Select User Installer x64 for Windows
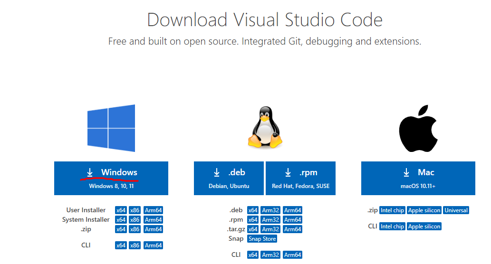Screen dimensions: 491x264 pos(121,210)
